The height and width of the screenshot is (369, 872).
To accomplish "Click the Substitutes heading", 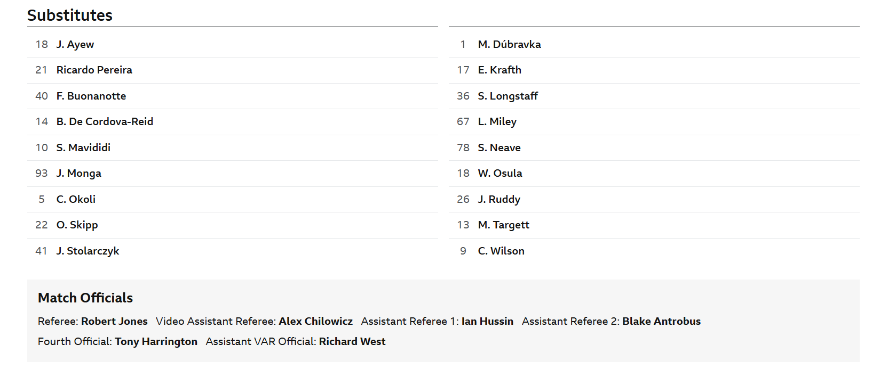I will tap(70, 15).
